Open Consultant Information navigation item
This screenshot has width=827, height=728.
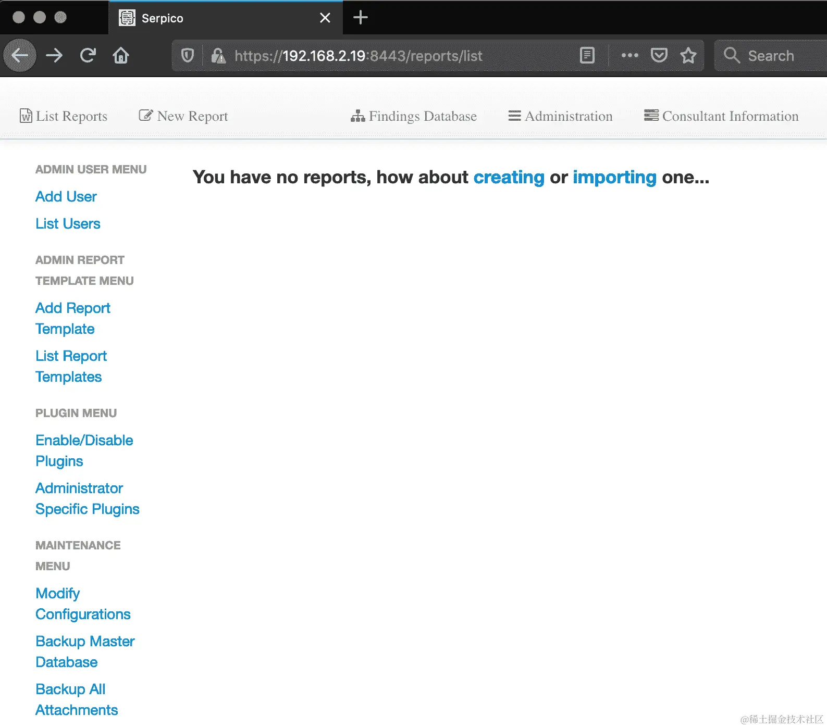721,116
